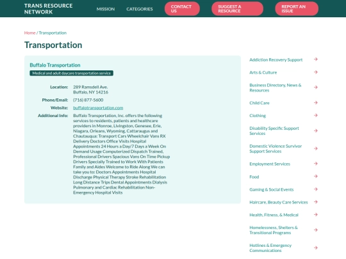Open Haircare, Beauty Care Services category

click(279, 202)
